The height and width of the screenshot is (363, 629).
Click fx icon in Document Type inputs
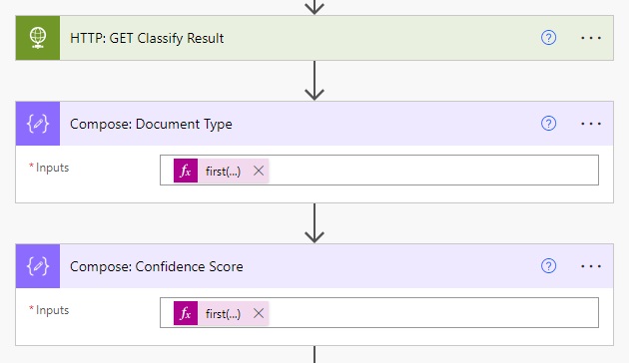(186, 171)
